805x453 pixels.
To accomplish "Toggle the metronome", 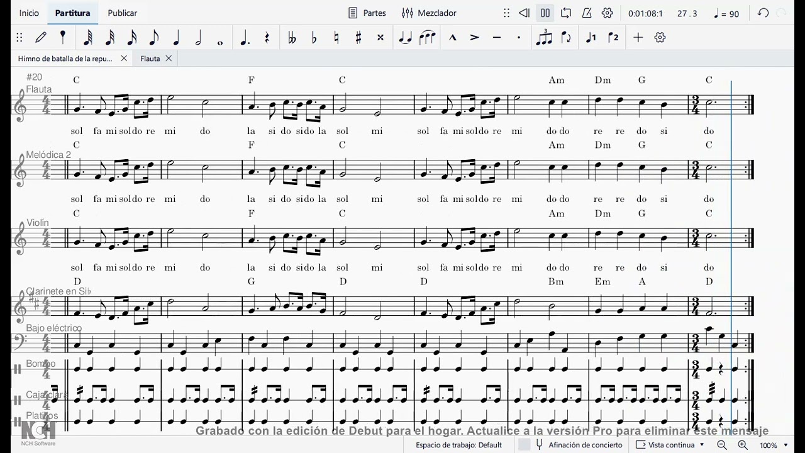I will (x=587, y=13).
